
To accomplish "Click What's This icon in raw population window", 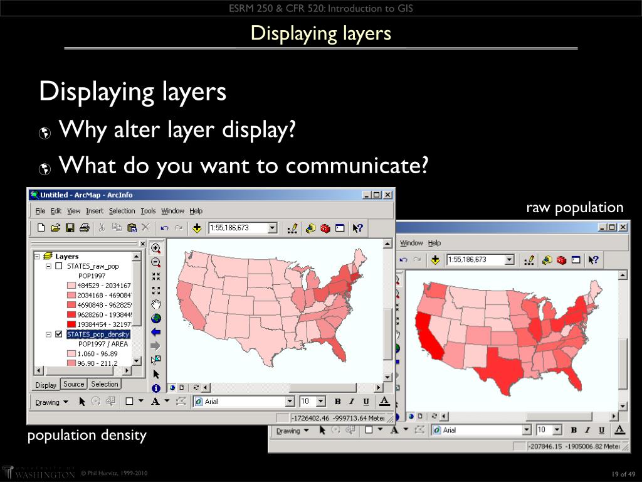I will 593,260.
